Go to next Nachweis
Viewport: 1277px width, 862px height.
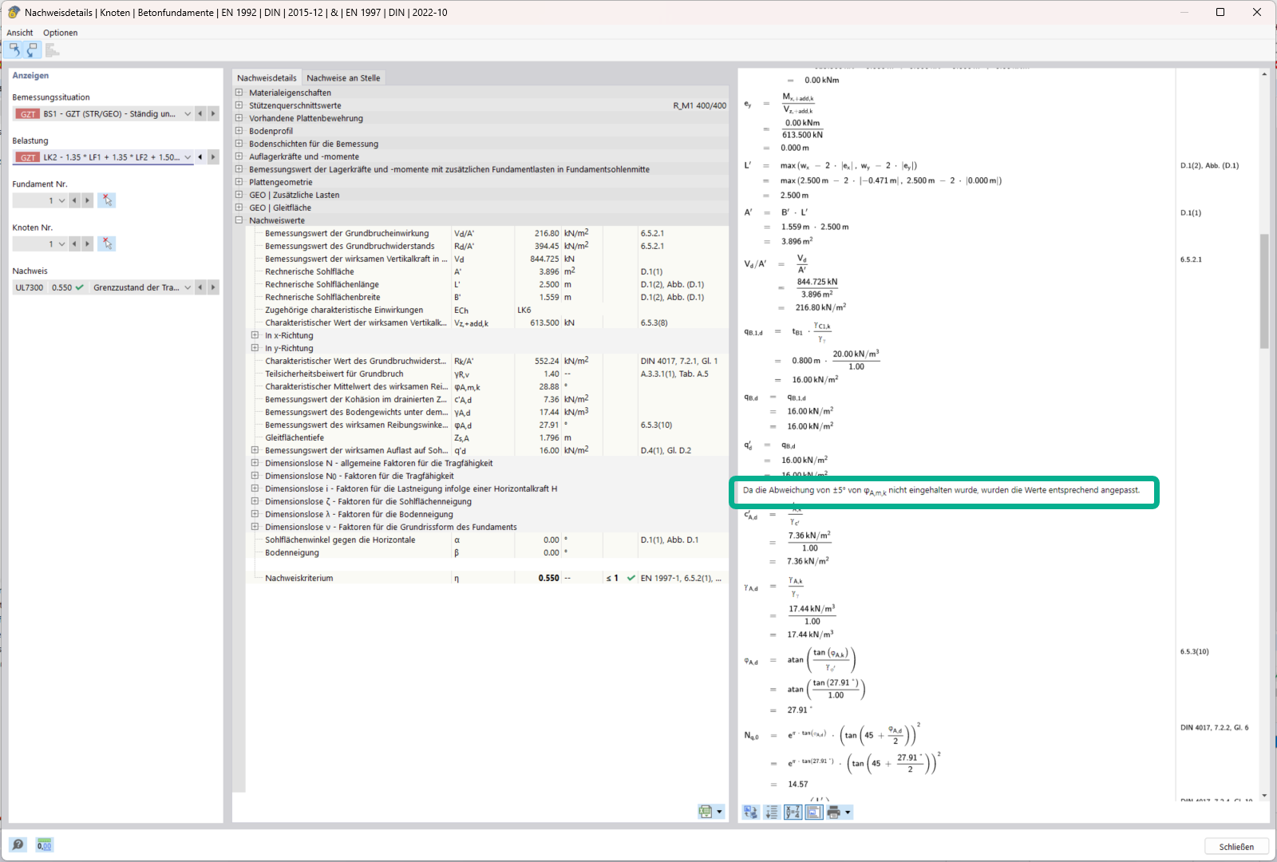[x=213, y=287]
